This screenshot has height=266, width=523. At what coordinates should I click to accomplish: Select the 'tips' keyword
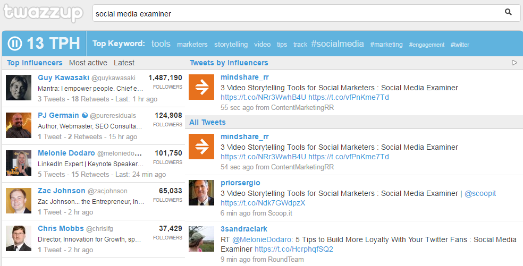click(282, 45)
